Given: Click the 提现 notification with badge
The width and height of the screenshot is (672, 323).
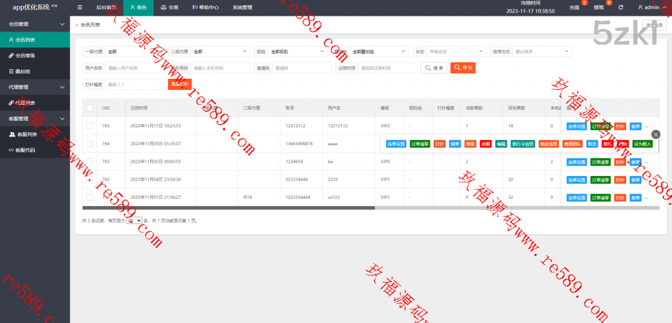Looking at the screenshot, I should (x=599, y=7).
